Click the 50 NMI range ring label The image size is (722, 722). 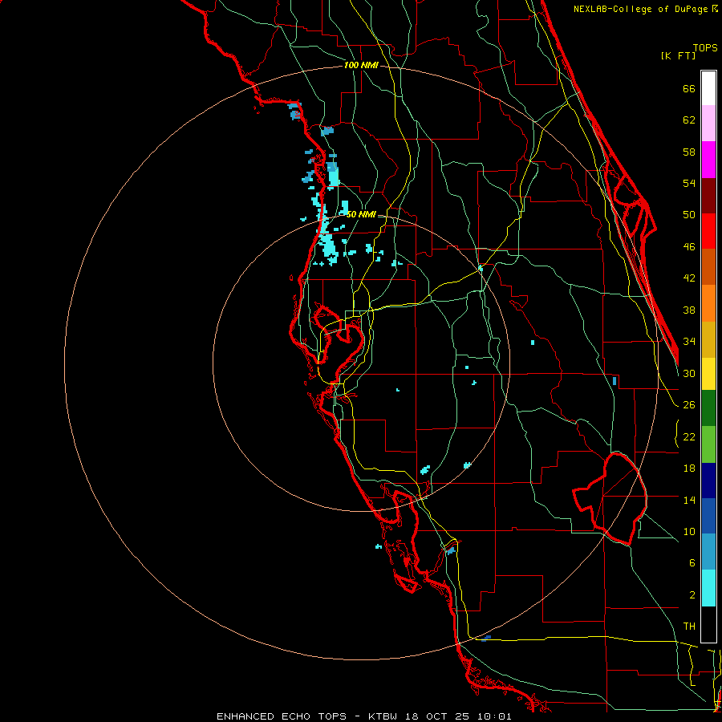(x=361, y=214)
